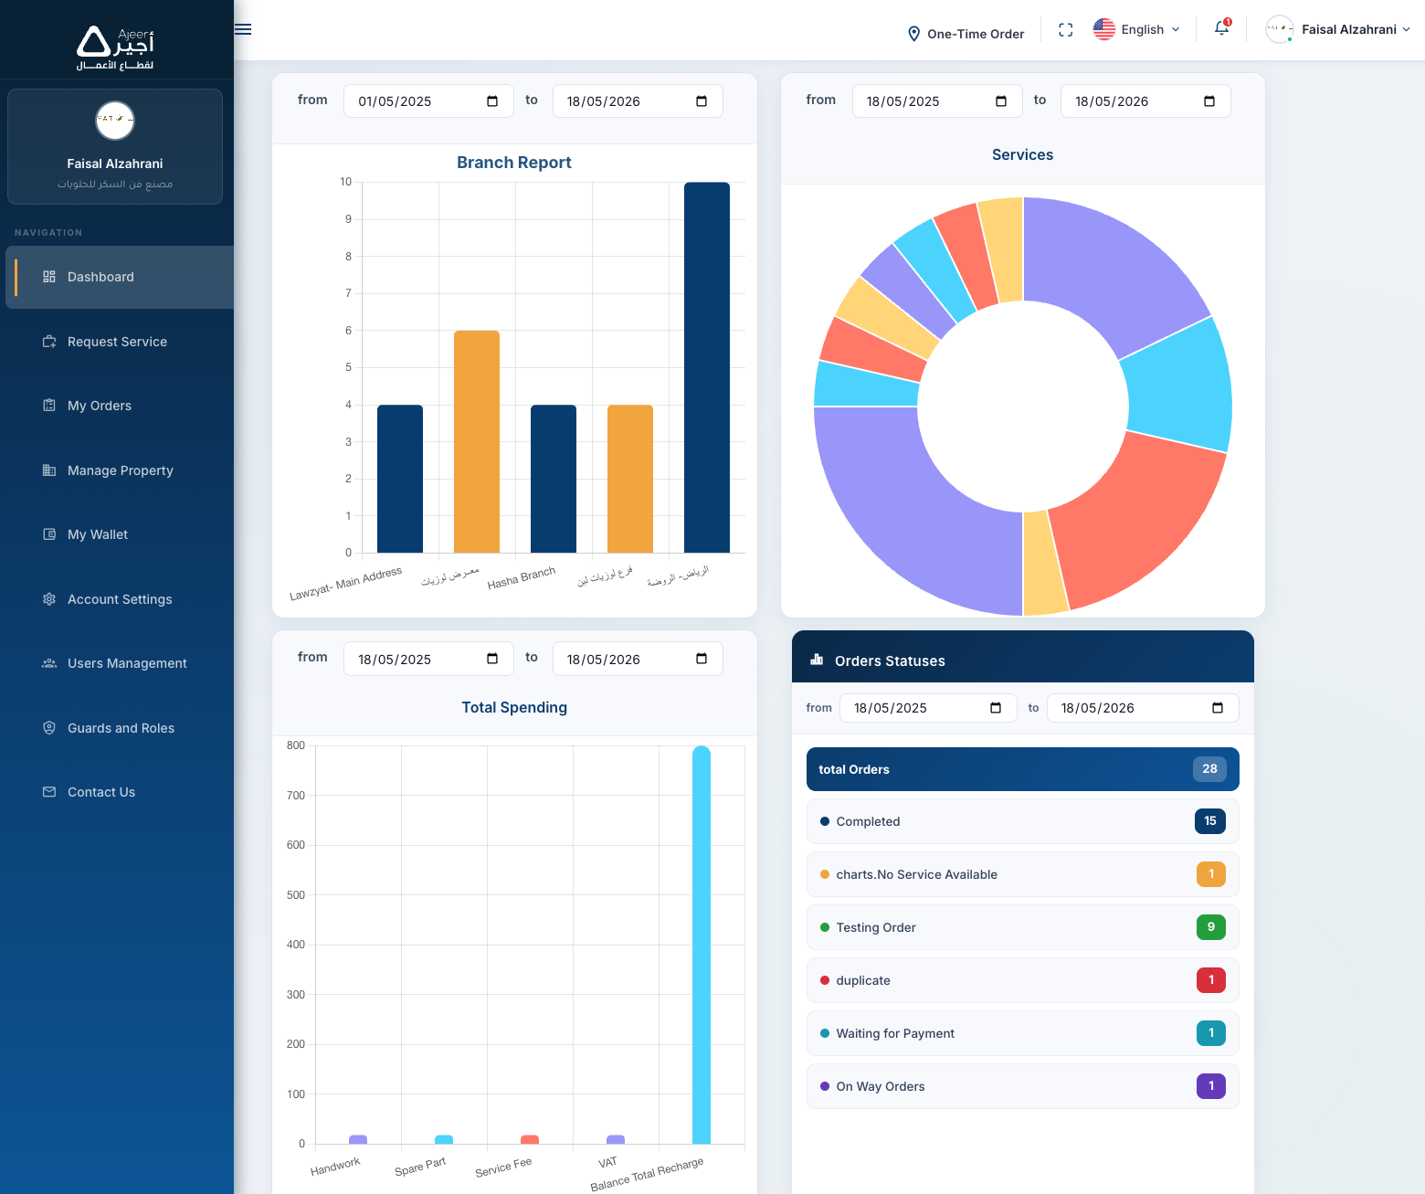The height and width of the screenshot is (1194, 1425).
Task: Open calendar icon in Orders Statuses end date
Action: (x=1218, y=708)
